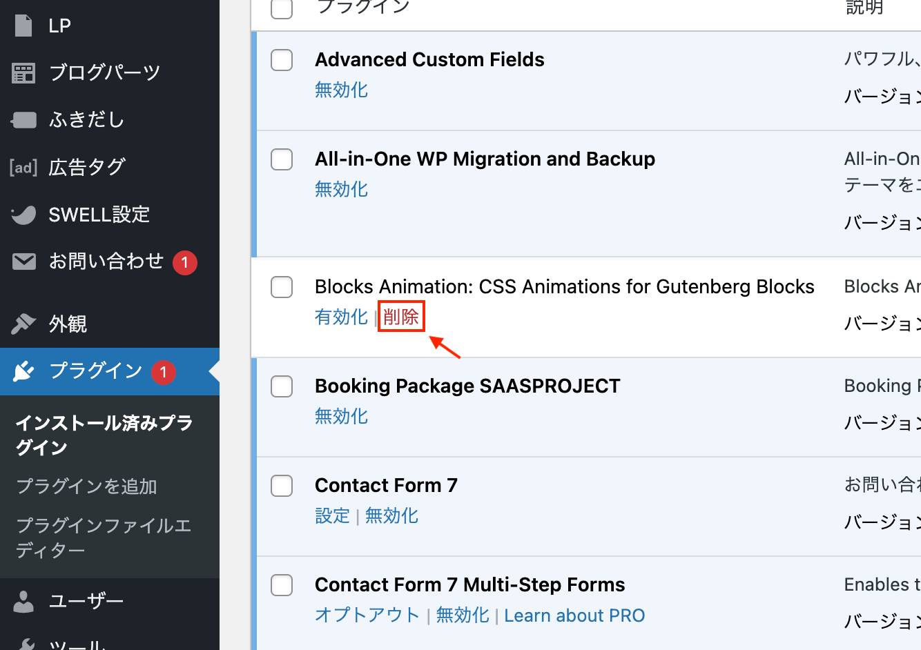The image size is (921, 650).
Task: Click the プラグイン plug icon
Action: (x=23, y=371)
